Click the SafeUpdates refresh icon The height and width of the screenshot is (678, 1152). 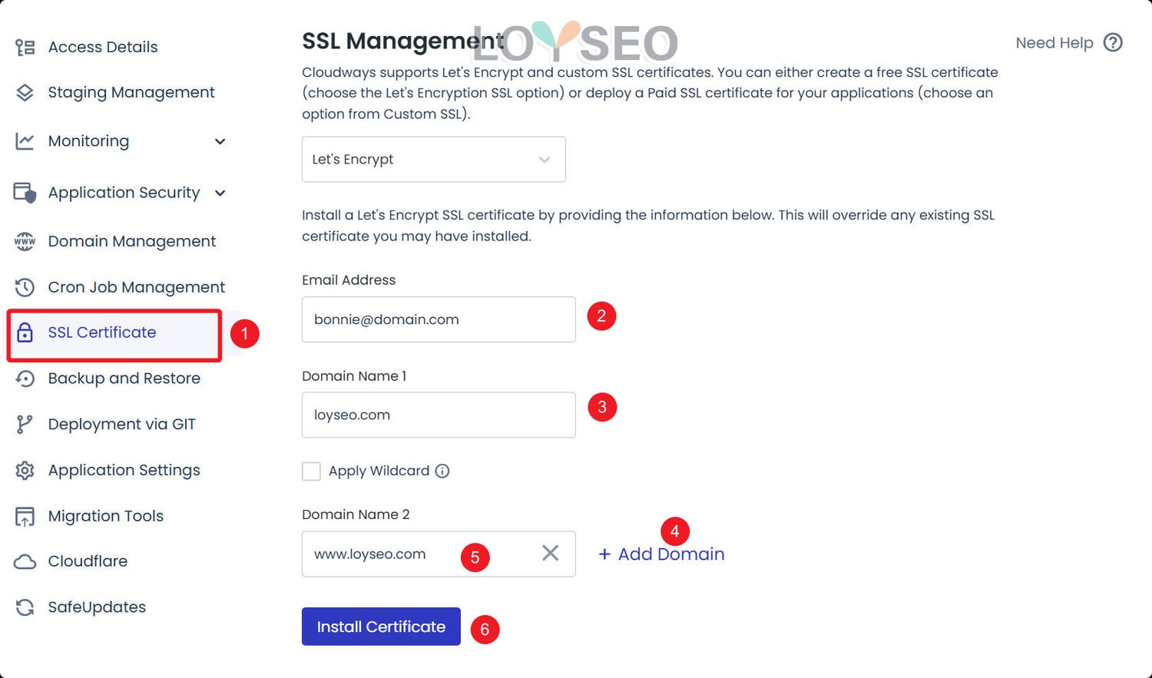[x=25, y=607]
